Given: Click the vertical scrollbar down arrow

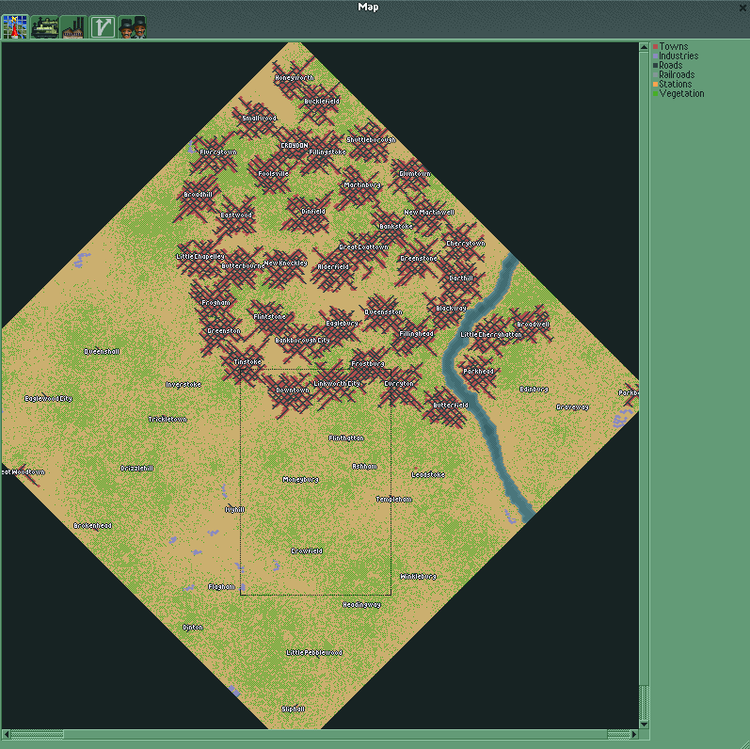Looking at the screenshot, I should tap(644, 725).
